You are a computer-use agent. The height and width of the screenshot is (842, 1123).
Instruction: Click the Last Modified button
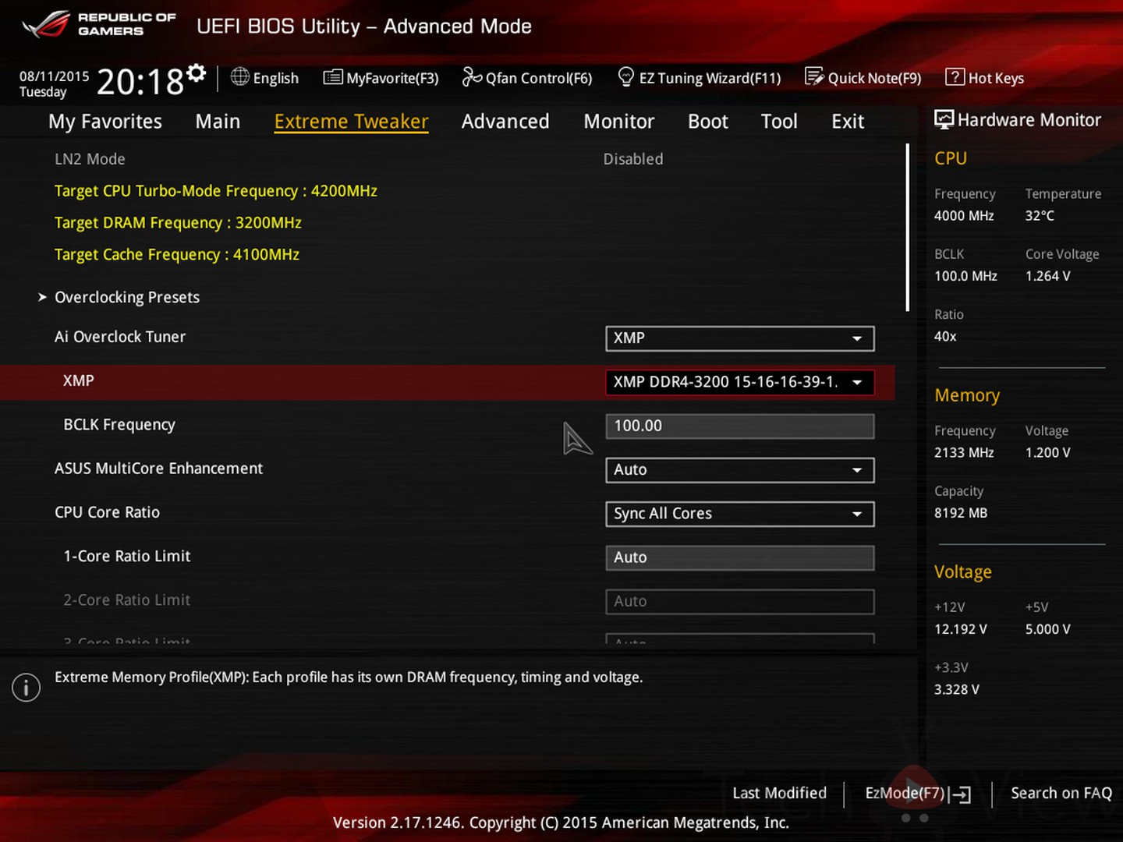point(779,793)
